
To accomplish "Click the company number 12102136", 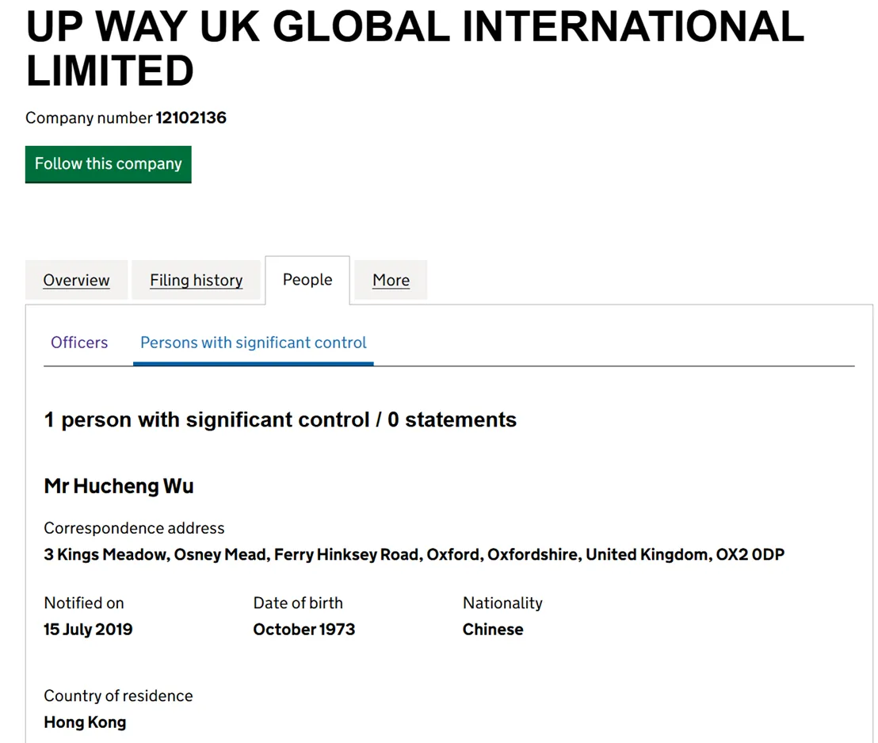I will point(191,117).
